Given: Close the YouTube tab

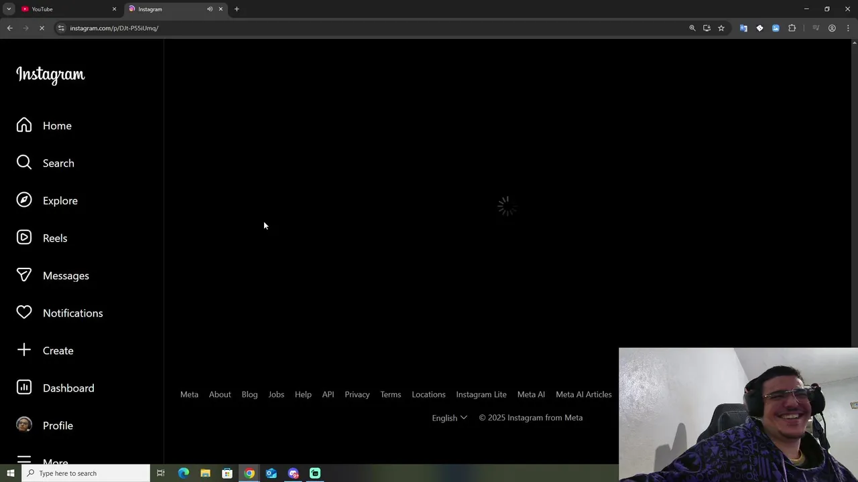Looking at the screenshot, I should tap(114, 9).
